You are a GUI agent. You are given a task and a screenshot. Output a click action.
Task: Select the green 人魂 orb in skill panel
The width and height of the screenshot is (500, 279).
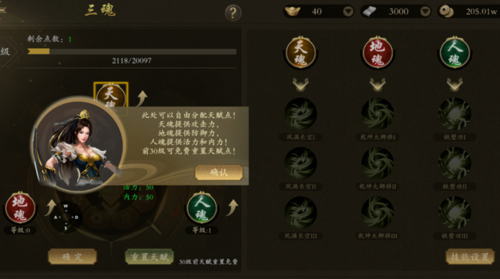[455, 53]
